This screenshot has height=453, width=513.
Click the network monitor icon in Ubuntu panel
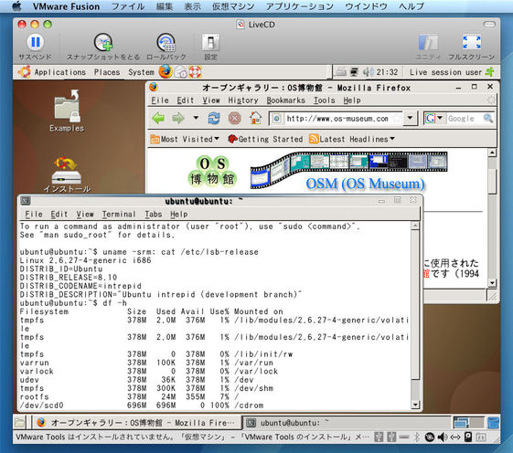[354, 72]
